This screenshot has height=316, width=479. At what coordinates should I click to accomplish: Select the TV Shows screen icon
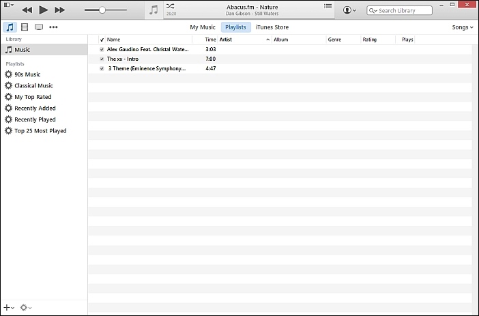coord(39,27)
